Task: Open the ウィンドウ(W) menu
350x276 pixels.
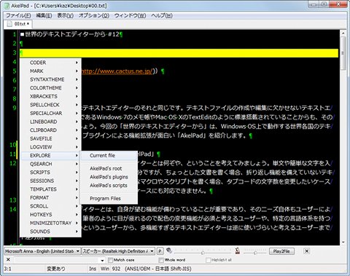Action: [130, 15]
